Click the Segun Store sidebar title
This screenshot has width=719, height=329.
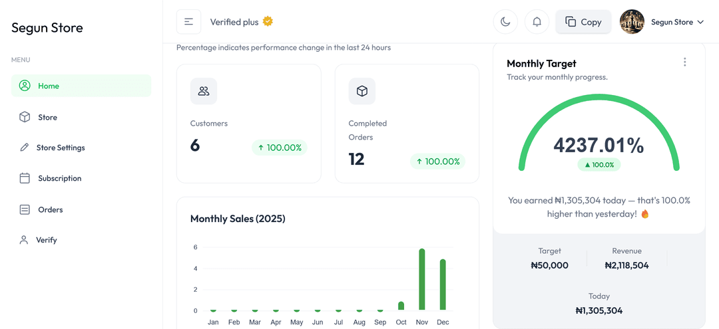click(47, 28)
